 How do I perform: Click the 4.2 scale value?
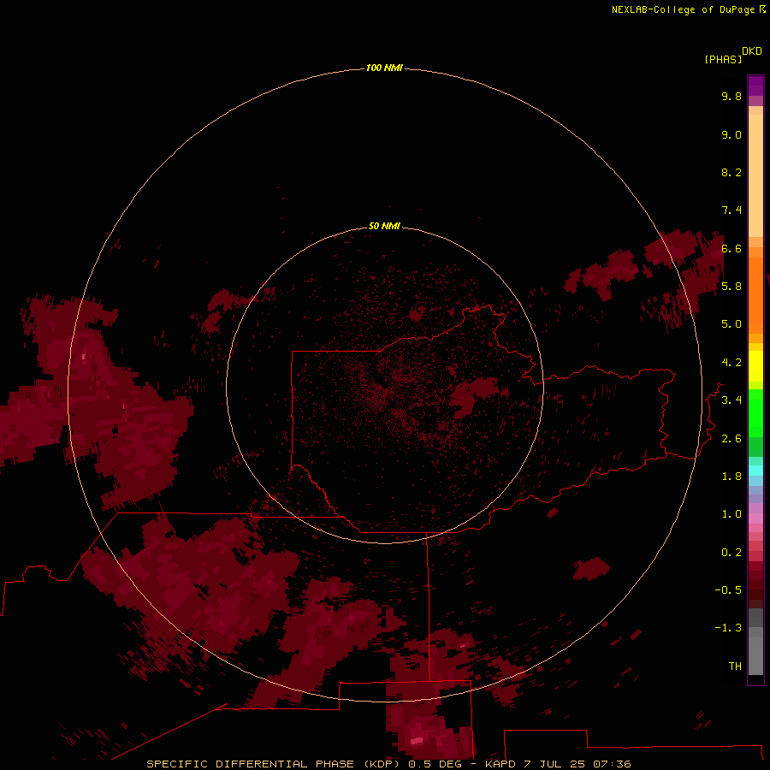pyautogui.click(x=731, y=363)
